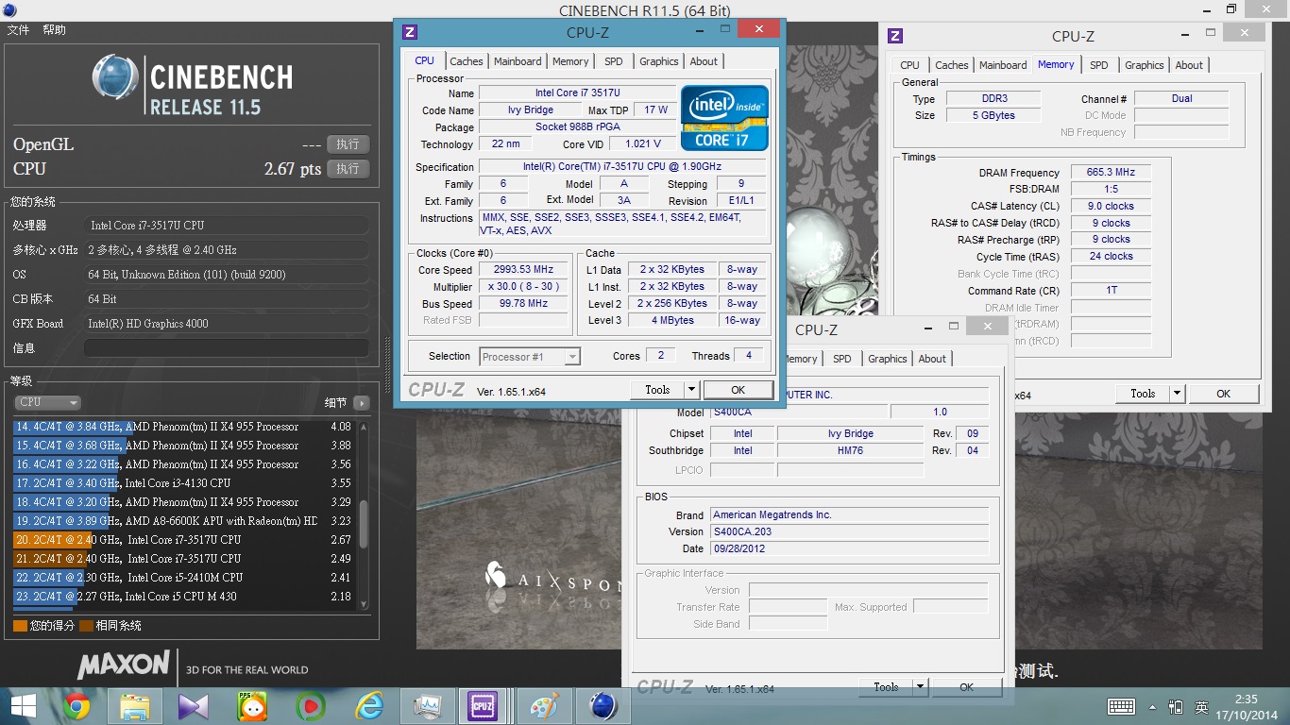Open the clock showing 2:35
Screen dimensions: 1290x725
click(1247, 700)
